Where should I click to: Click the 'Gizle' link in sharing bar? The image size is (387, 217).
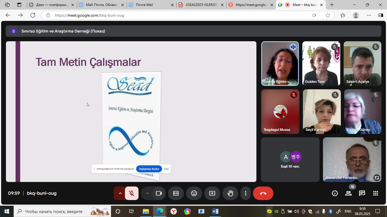tap(166, 169)
